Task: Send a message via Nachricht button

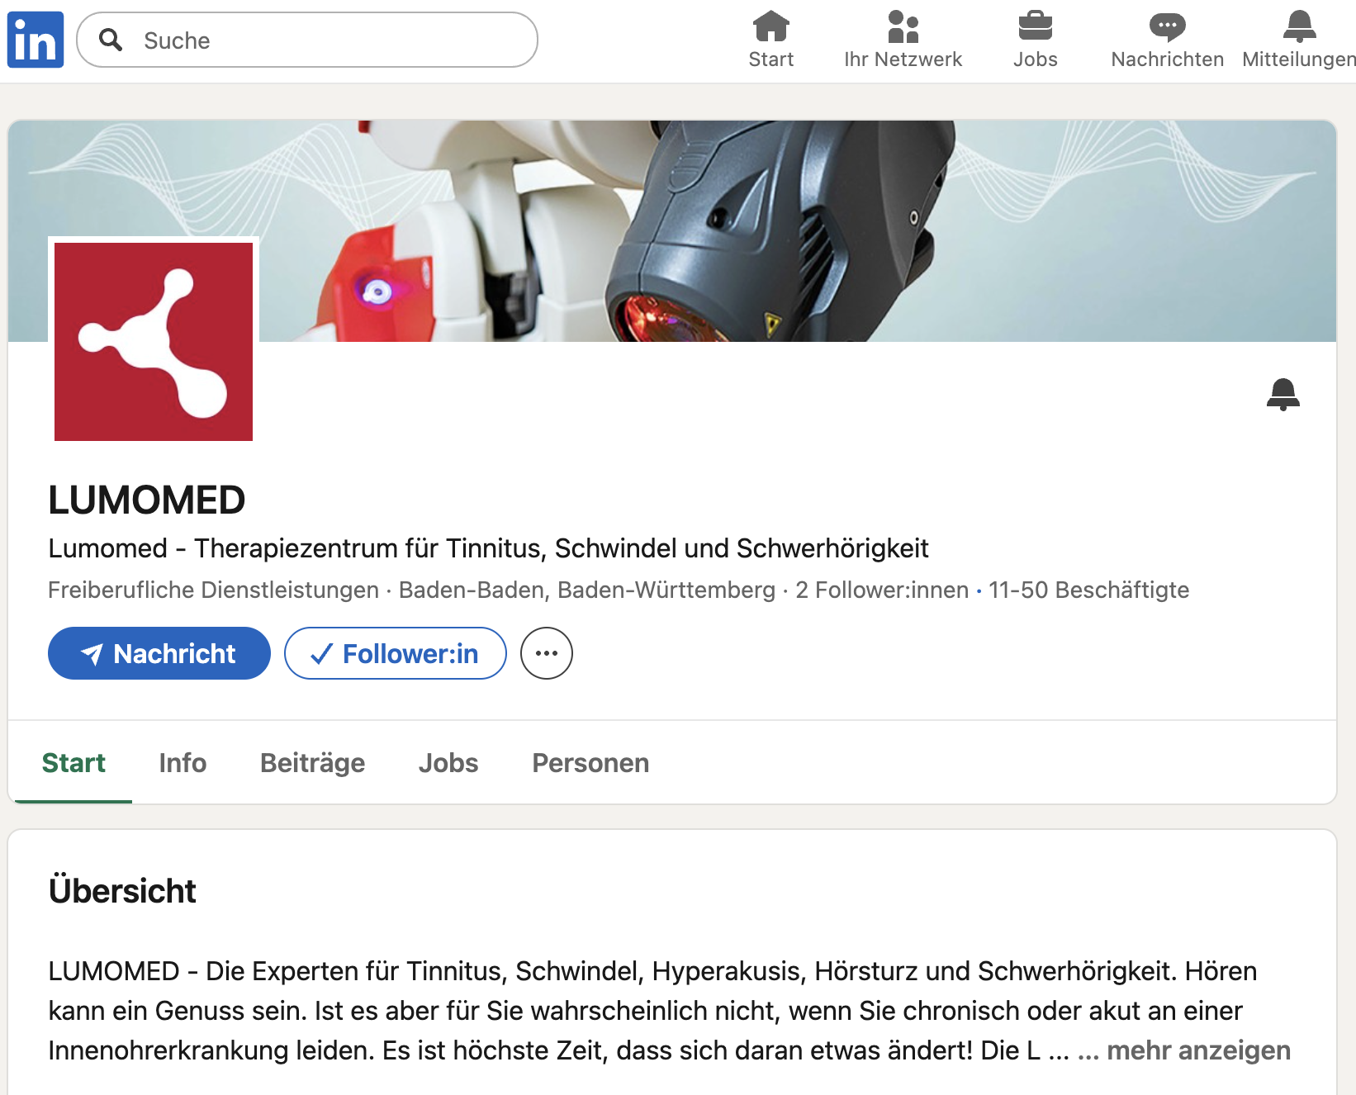Action: tap(159, 653)
